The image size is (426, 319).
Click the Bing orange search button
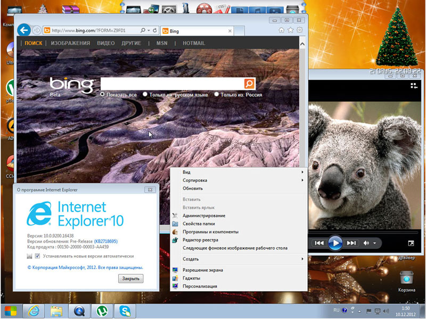[x=249, y=83]
